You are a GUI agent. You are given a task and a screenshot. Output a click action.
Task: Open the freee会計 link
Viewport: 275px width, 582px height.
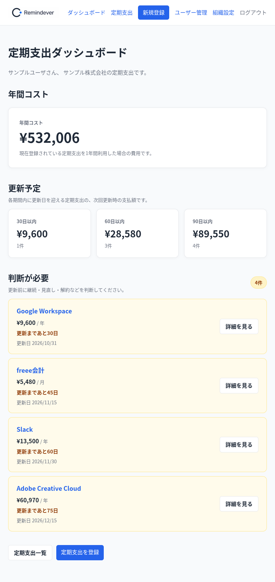click(31, 370)
